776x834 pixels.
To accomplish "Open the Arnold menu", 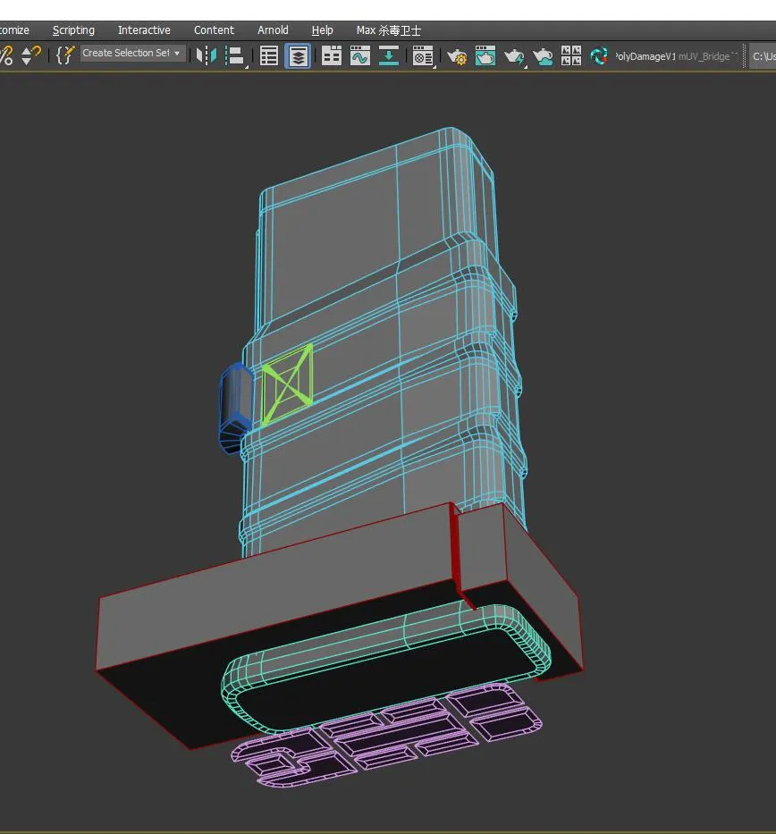I will [273, 30].
